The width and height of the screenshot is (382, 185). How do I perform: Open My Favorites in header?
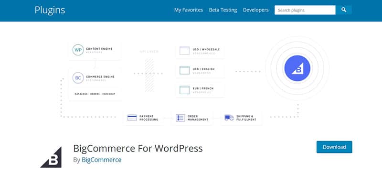pyautogui.click(x=189, y=10)
